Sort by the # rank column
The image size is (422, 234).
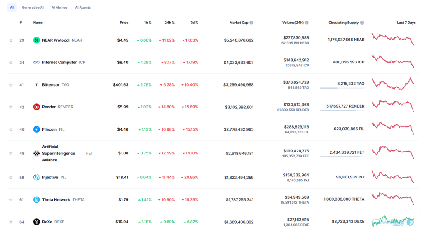pyautogui.click(x=21, y=23)
